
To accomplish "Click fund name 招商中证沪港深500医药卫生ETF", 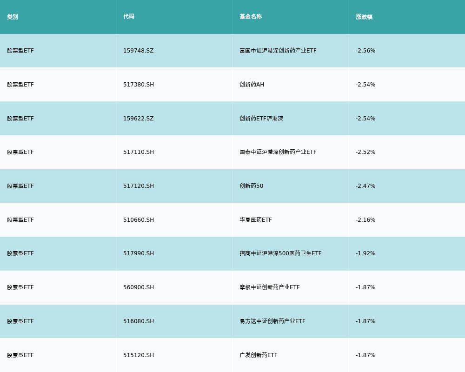I will click(280, 253).
